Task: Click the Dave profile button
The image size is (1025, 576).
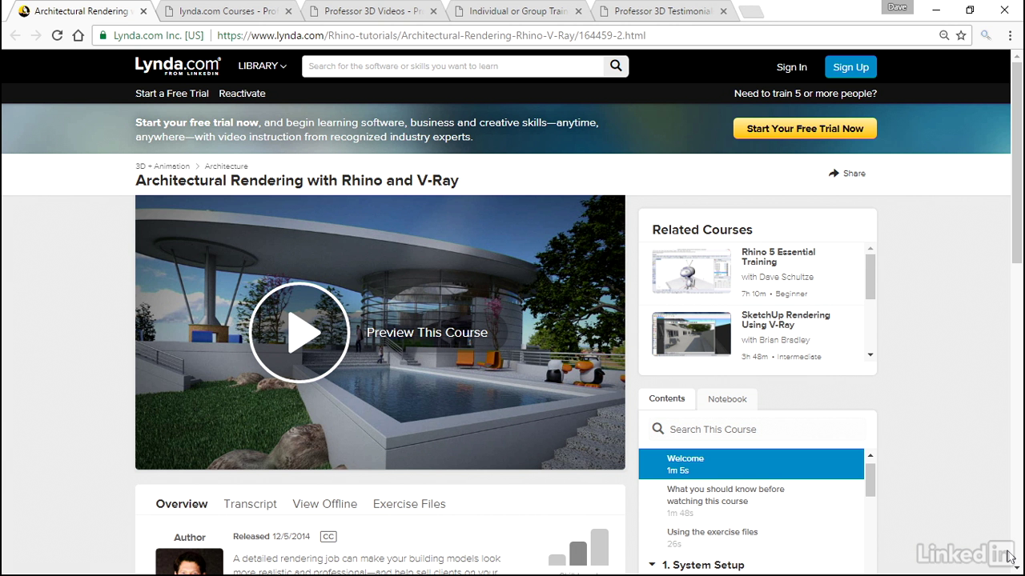Action: point(897,7)
